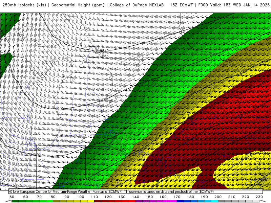Screen dimensions: 271x203
Task: Click the "College of DuPage NEXLAB" label
Action: coord(137,5)
